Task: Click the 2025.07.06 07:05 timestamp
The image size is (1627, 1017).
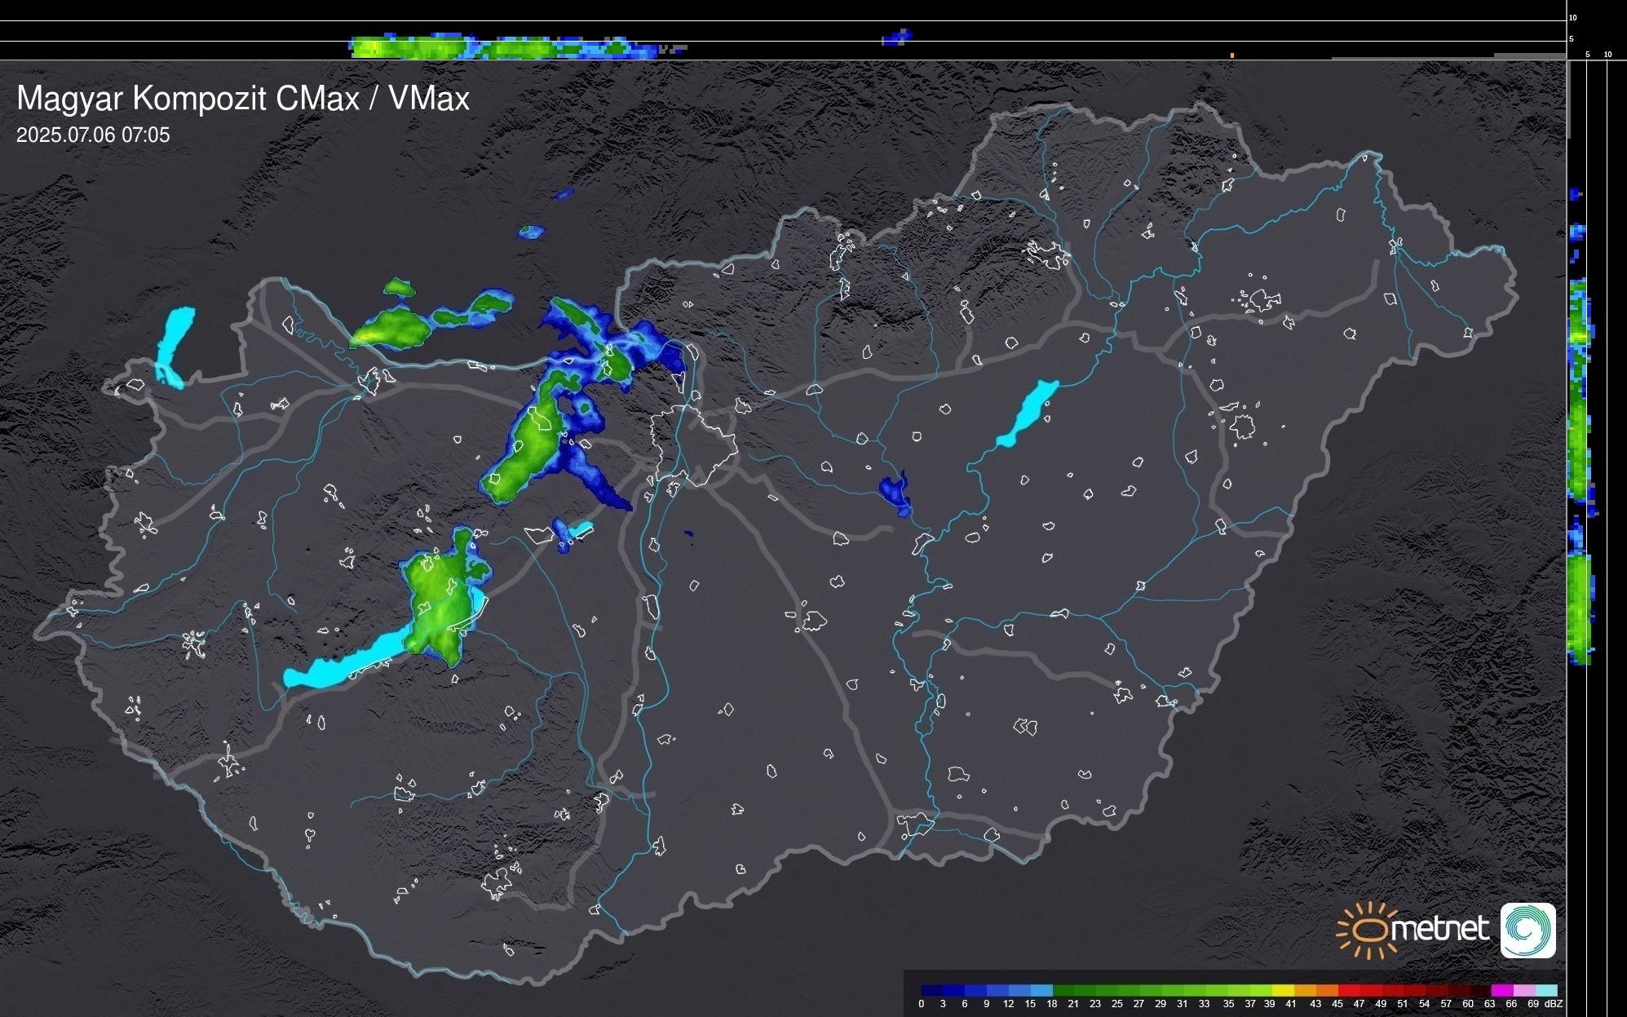Action: [93, 135]
